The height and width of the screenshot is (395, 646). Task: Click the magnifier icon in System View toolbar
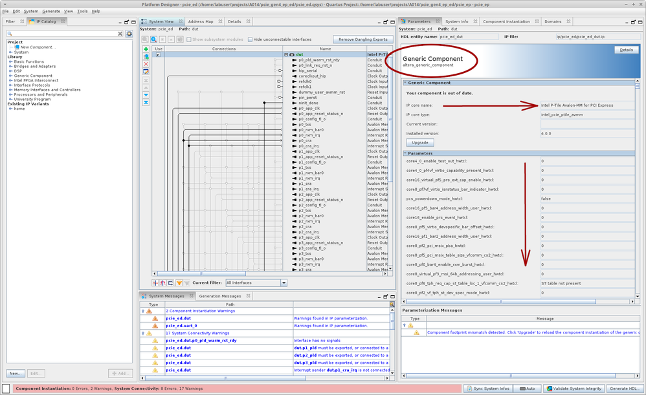click(x=154, y=39)
